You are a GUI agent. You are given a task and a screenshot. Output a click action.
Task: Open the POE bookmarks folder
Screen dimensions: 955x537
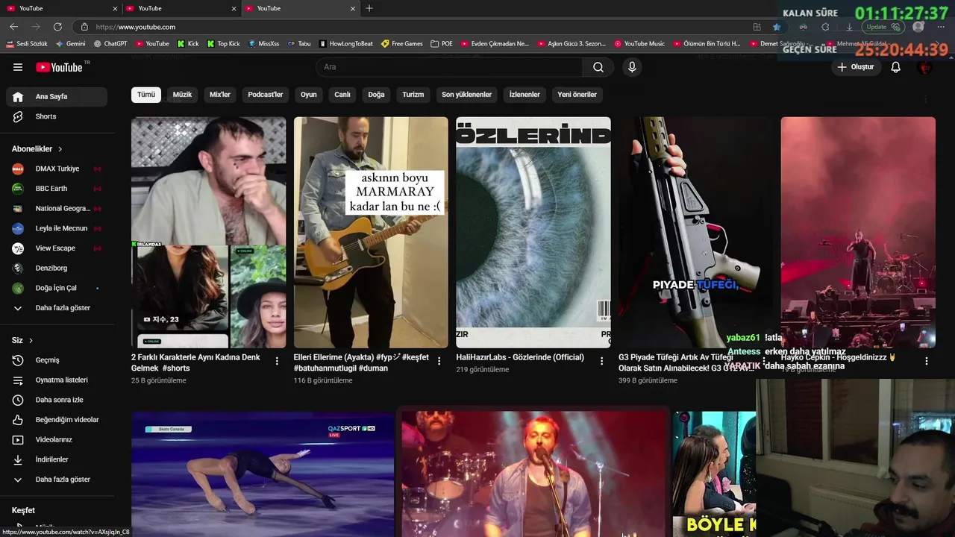(442, 43)
